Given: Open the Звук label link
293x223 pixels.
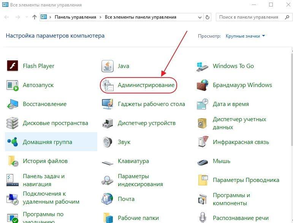Looking at the screenshot, I should click(124, 142).
